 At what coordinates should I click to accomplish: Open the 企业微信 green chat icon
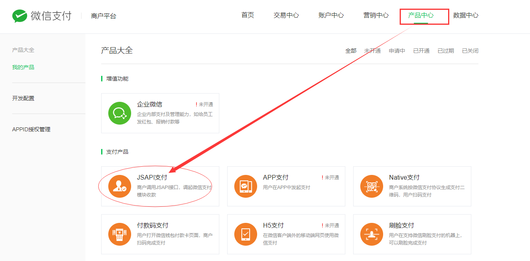(120, 113)
